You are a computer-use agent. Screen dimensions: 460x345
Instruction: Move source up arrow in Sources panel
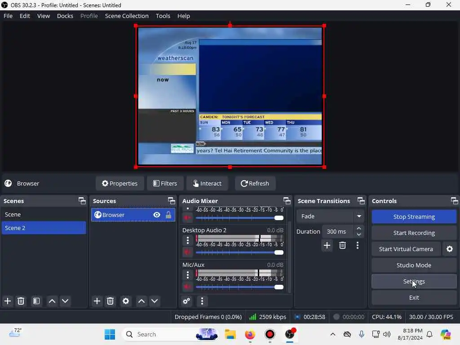click(x=142, y=301)
